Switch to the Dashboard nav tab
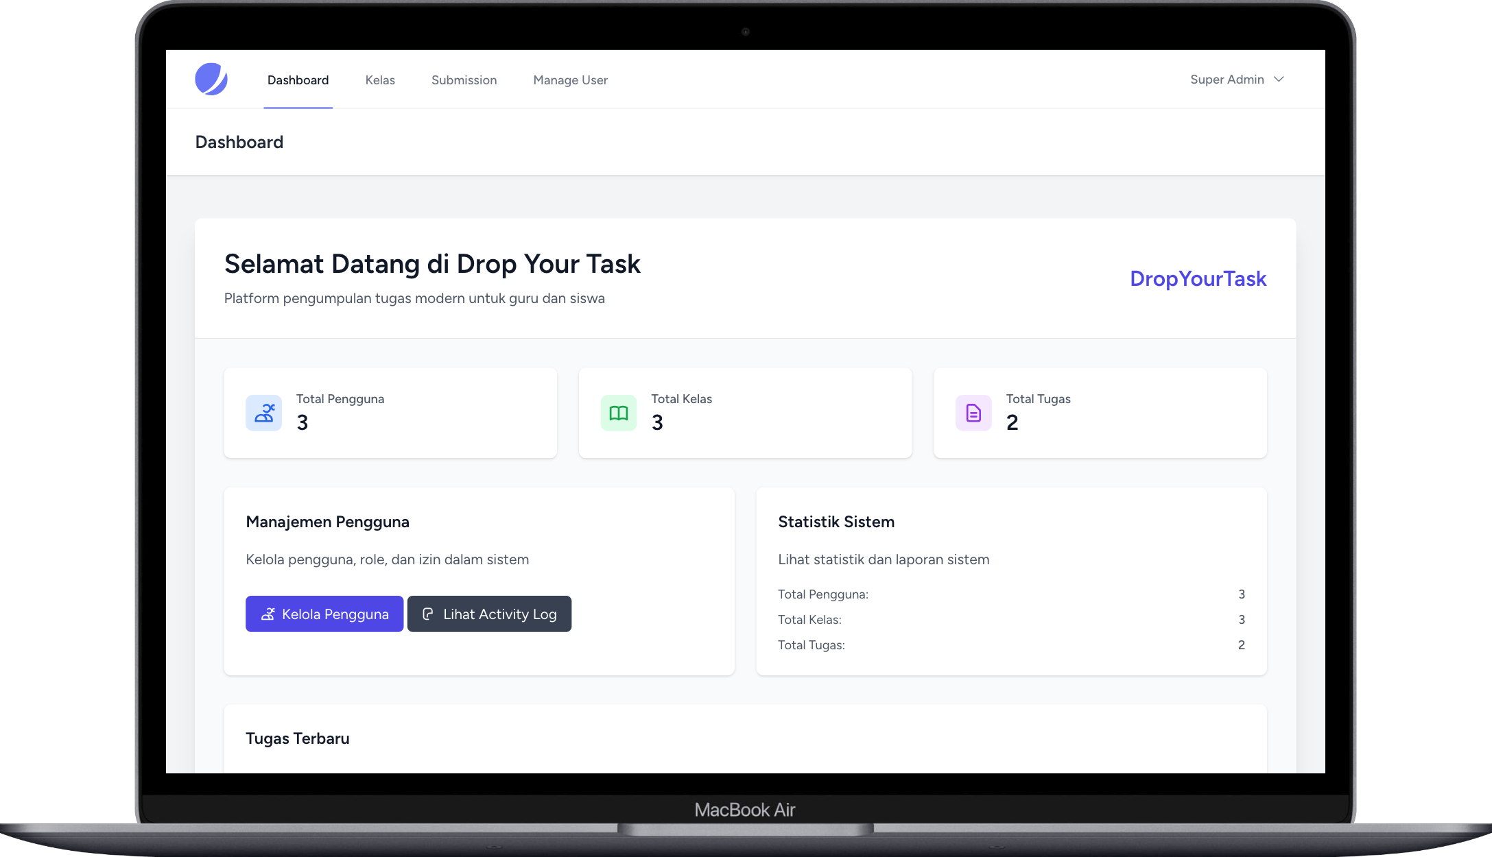This screenshot has height=857, width=1492. pyautogui.click(x=298, y=80)
